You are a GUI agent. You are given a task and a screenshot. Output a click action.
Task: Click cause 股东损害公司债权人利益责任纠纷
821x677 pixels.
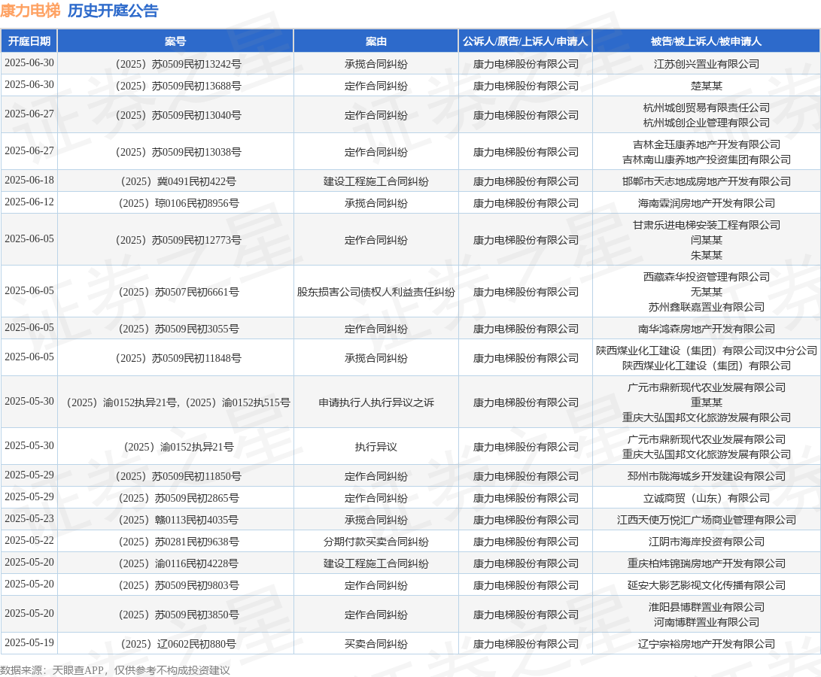376,292
